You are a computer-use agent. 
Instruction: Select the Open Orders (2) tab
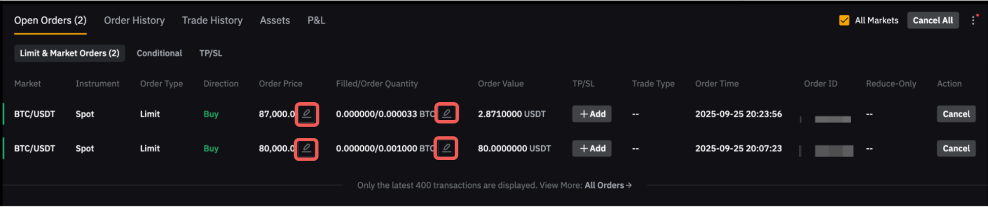coord(50,20)
